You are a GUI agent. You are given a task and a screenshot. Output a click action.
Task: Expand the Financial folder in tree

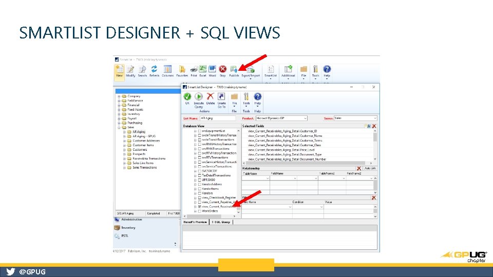[x=119, y=105]
